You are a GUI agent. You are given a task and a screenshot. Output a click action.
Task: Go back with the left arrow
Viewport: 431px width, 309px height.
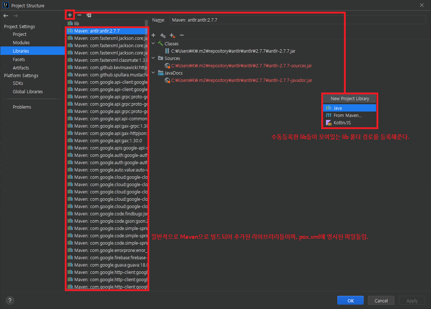pyautogui.click(x=6, y=16)
